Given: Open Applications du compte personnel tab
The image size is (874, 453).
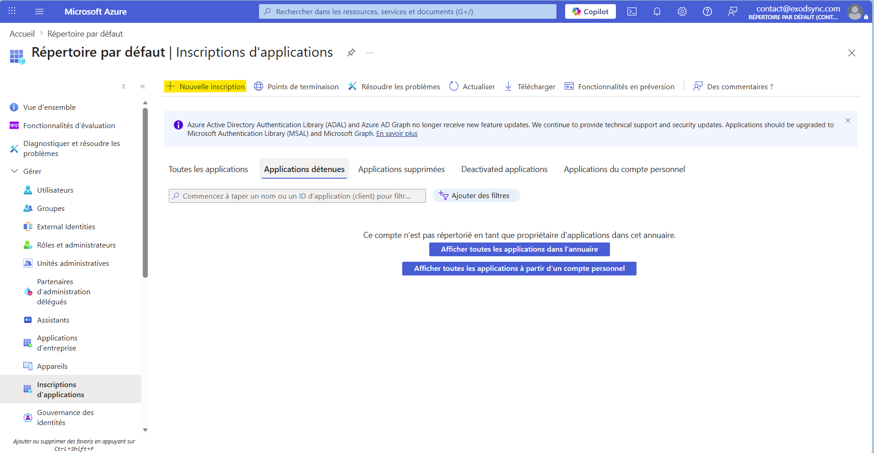Looking at the screenshot, I should pyautogui.click(x=624, y=169).
